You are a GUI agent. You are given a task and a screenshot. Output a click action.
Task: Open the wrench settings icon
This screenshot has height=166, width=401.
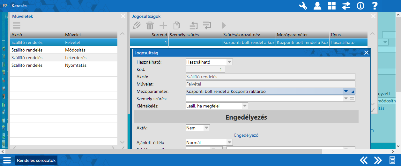(x=303, y=6)
